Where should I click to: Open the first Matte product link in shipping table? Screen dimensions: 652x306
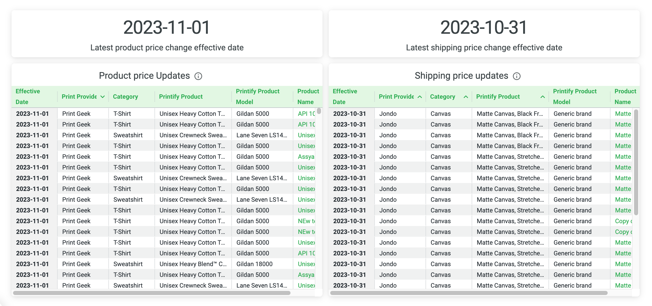[623, 114]
